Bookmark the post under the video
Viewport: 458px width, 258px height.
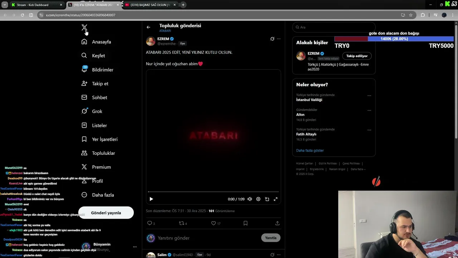click(245, 223)
